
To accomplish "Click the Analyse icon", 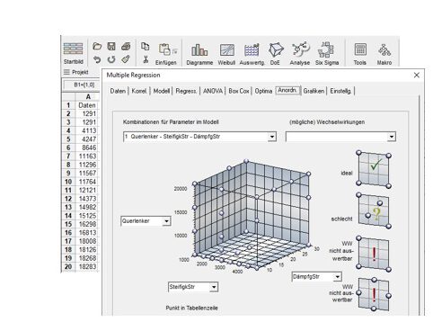I will pos(300,49).
